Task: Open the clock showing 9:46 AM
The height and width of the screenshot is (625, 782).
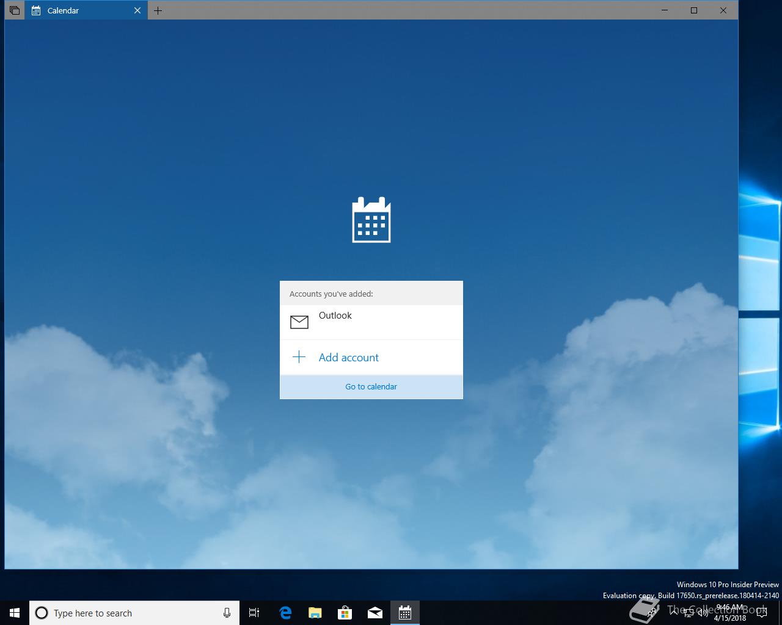Action: tap(730, 613)
